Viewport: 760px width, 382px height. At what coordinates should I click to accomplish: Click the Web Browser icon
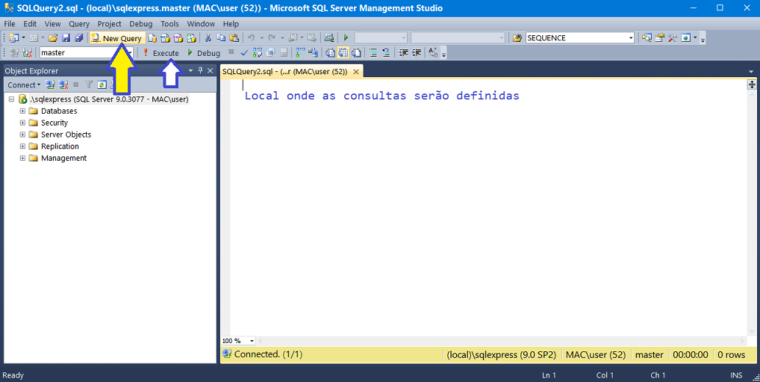pos(686,37)
